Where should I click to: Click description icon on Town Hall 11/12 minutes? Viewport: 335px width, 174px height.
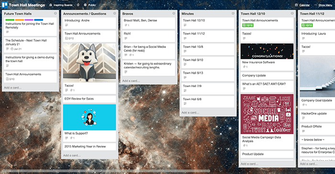(x=185, y=38)
